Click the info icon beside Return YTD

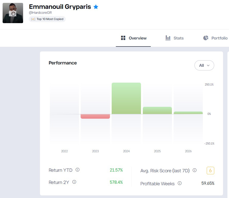(x=77, y=170)
